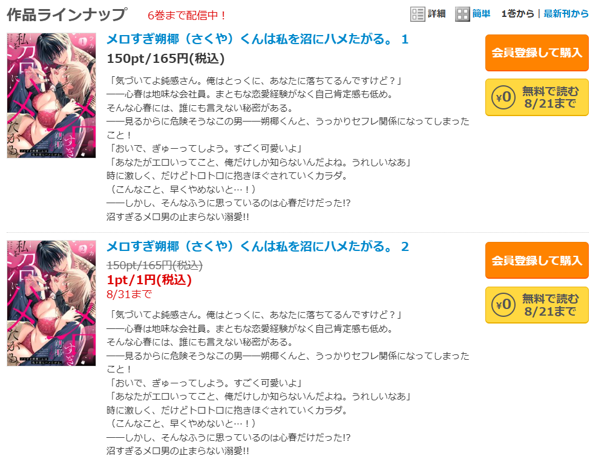Viewport: 613px width, 462px height.
Task: Read volume 1 free via 無料で読む
Action: pyautogui.click(x=537, y=97)
